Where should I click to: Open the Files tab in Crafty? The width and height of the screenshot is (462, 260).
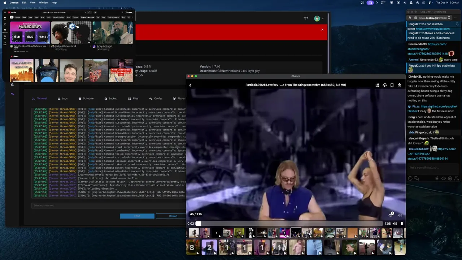pos(133,99)
